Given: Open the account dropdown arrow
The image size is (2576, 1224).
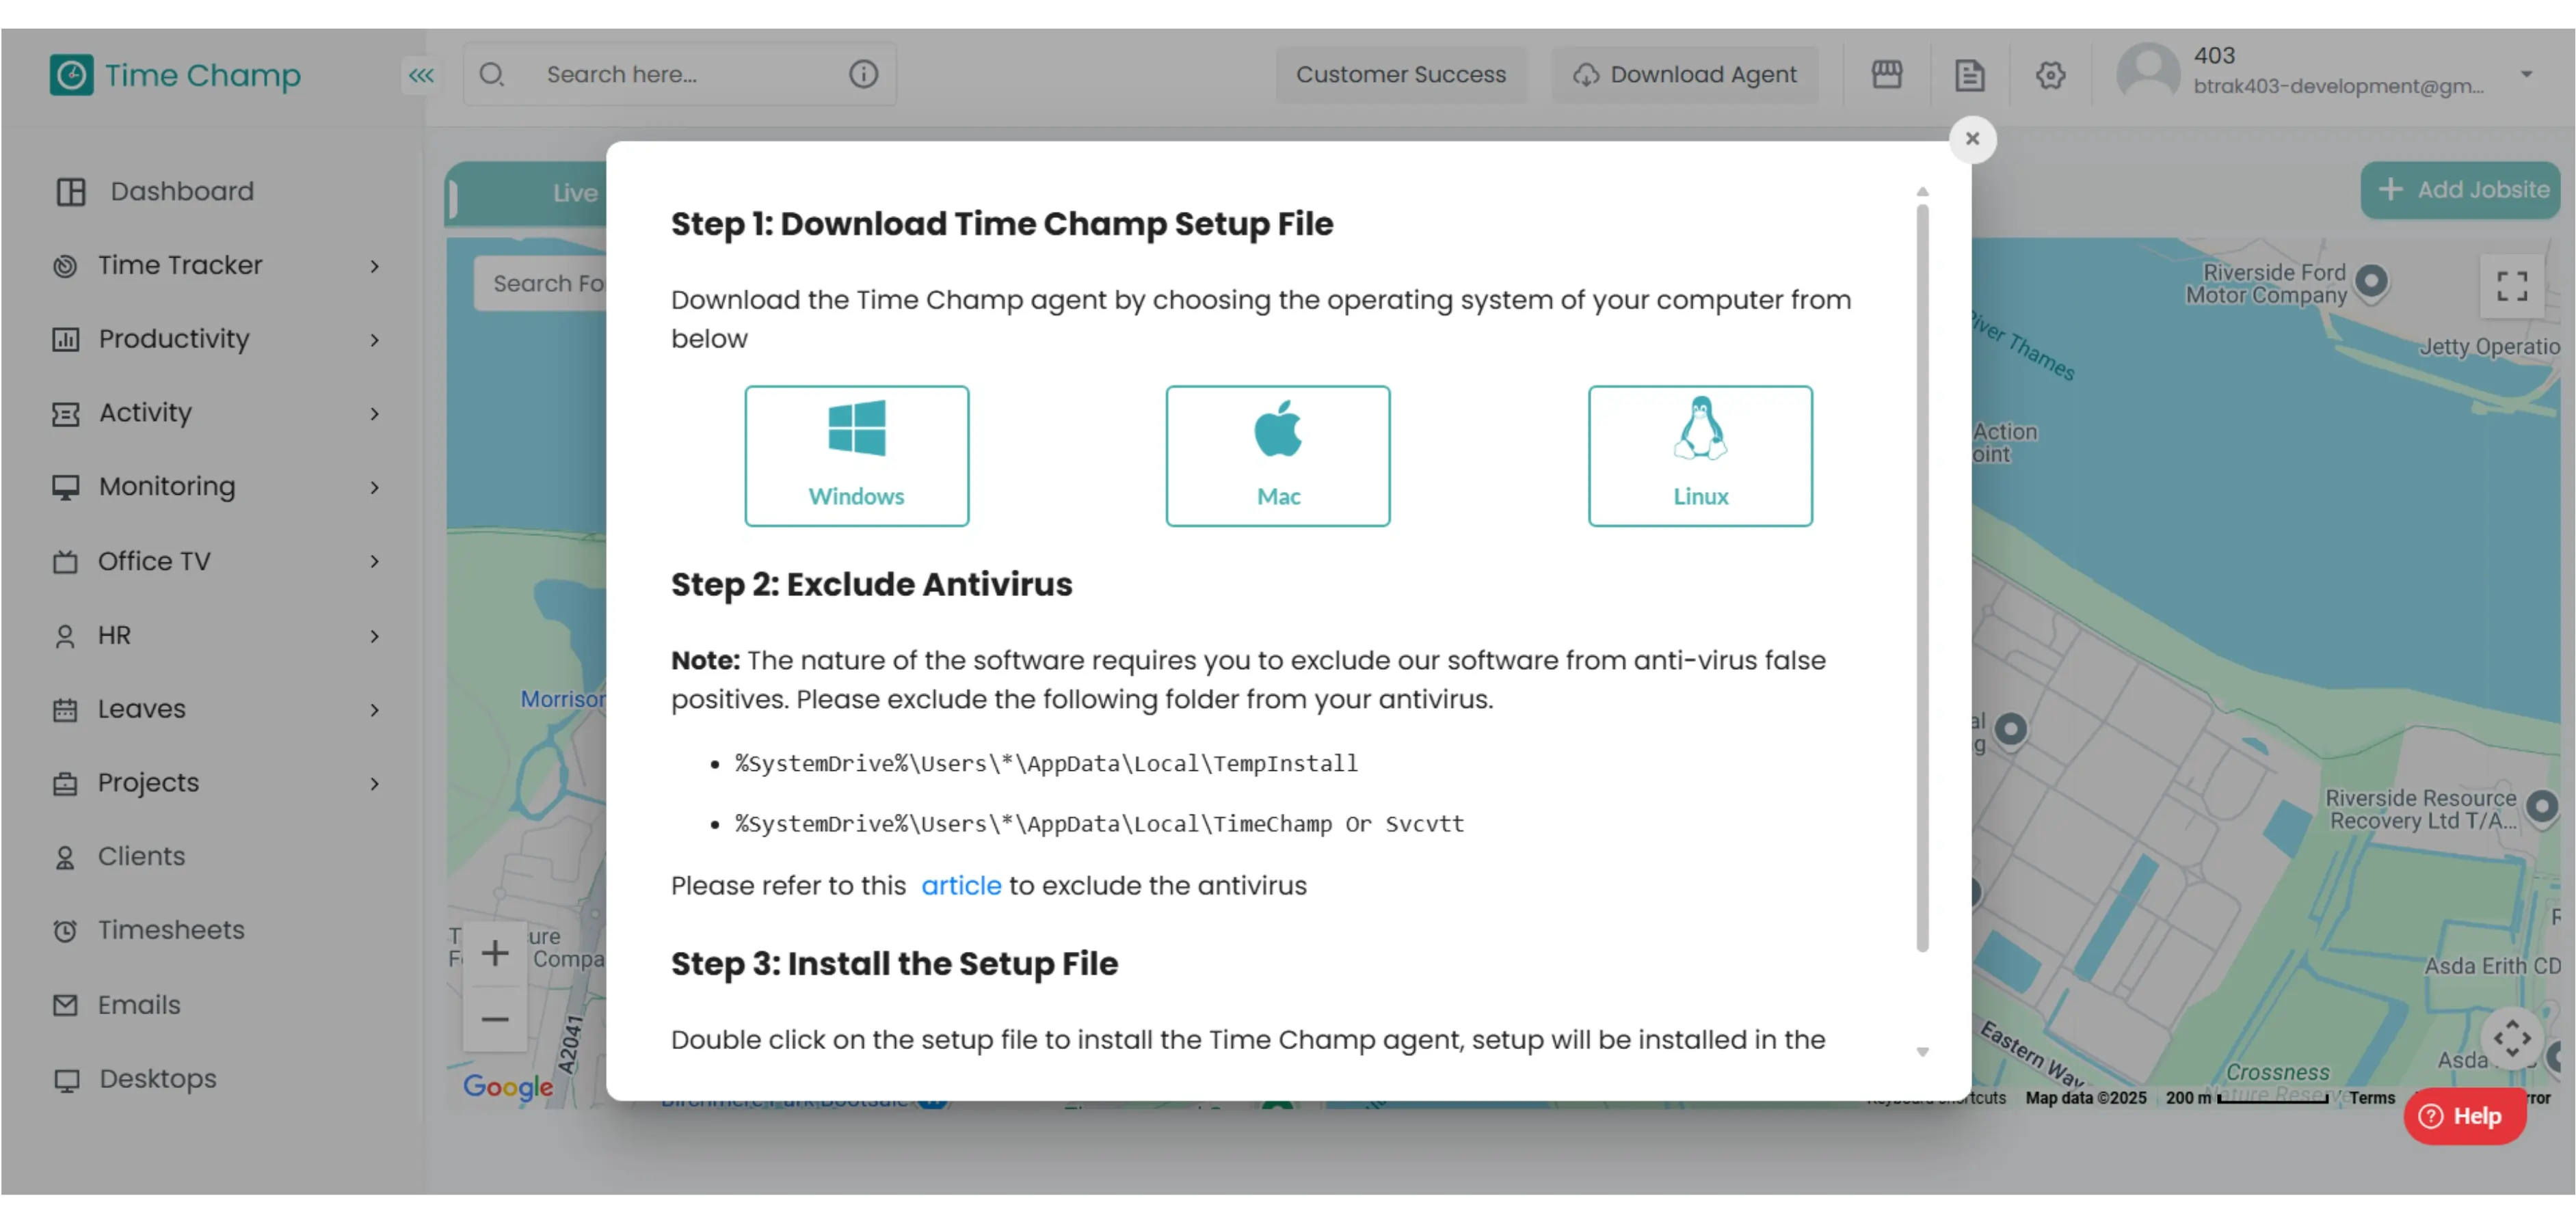Looking at the screenshot, I should [x=2526, y=74].
